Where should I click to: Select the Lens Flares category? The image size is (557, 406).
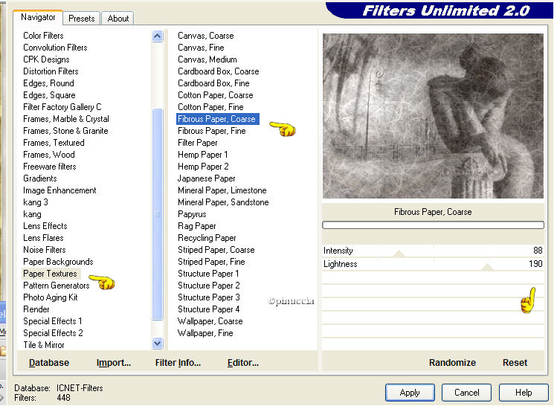click(43, 238)
